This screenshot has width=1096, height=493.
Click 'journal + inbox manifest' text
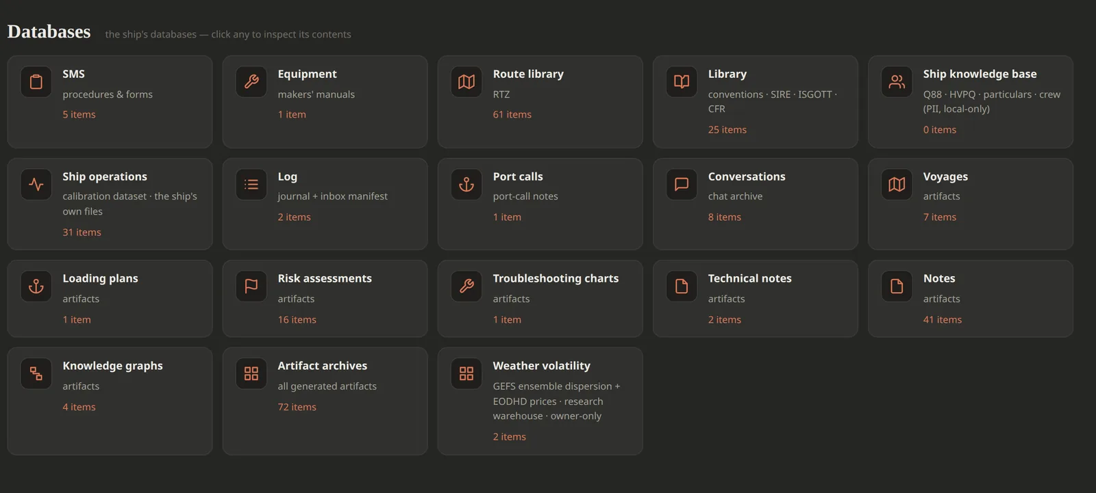tap(332, 196)
